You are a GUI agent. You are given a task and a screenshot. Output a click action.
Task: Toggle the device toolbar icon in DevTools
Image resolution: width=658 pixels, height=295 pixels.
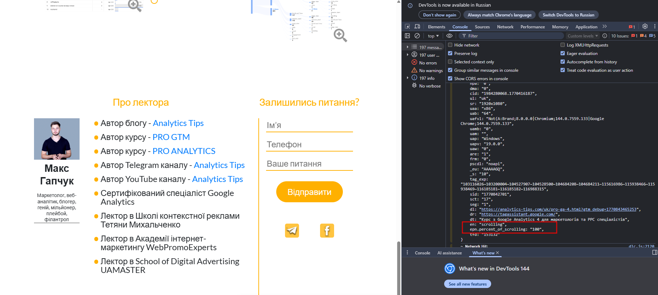pyautogui.click(x=417, y=27)
